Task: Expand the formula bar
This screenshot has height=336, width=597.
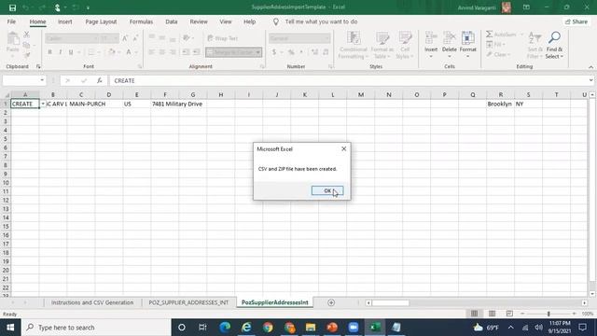Action: coord(590,80)
